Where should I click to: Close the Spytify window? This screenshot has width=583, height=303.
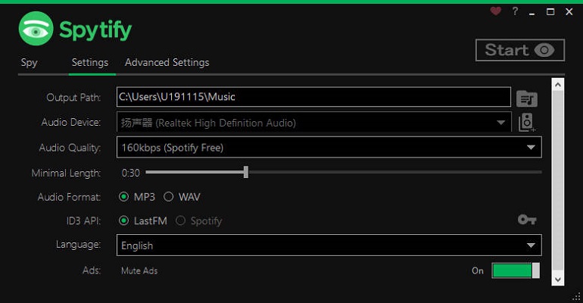[569, 12]
